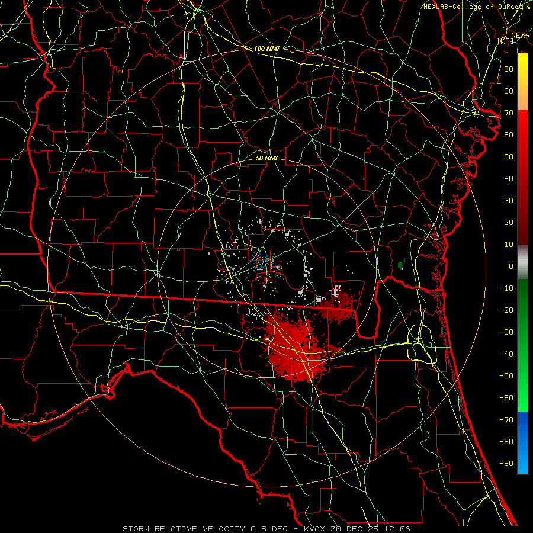Click the positive 50 scale label
Screen dimensions: 533x533
(509, 157)
